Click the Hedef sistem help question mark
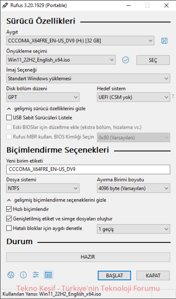 [x=173, y=96]
